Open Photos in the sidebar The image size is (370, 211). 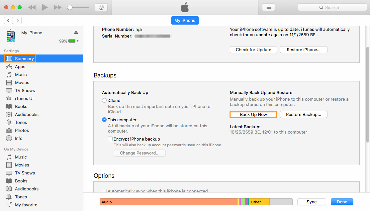[22, 131]
